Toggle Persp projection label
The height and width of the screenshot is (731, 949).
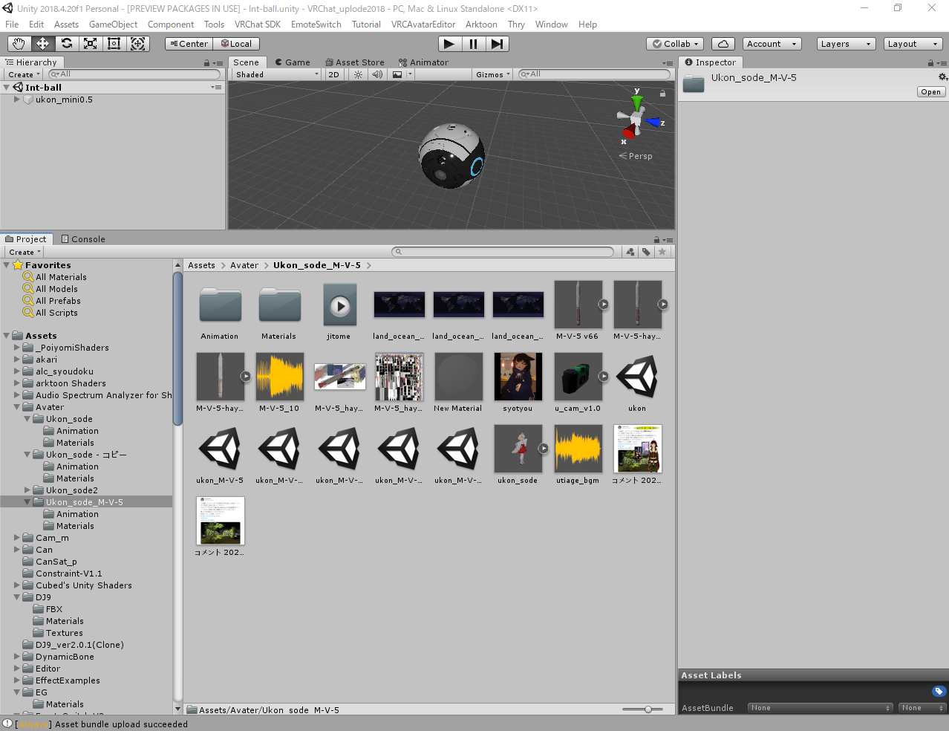(x=636, y=156)
